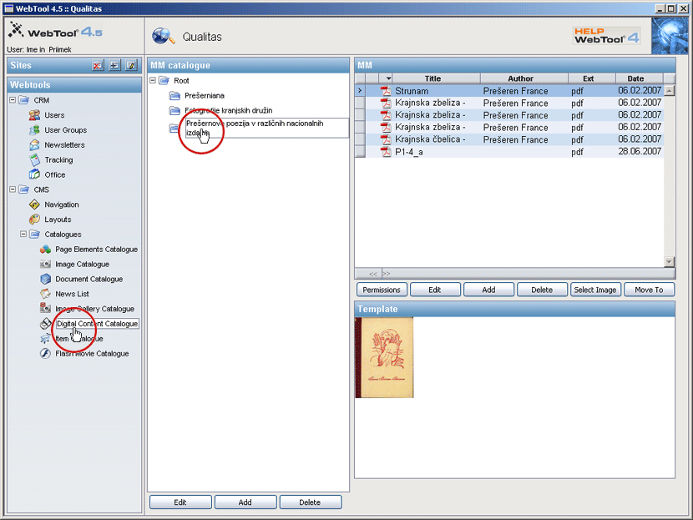Sort the list by Author column
Viewport: 693px width, 520px height.
click(520, 78)
